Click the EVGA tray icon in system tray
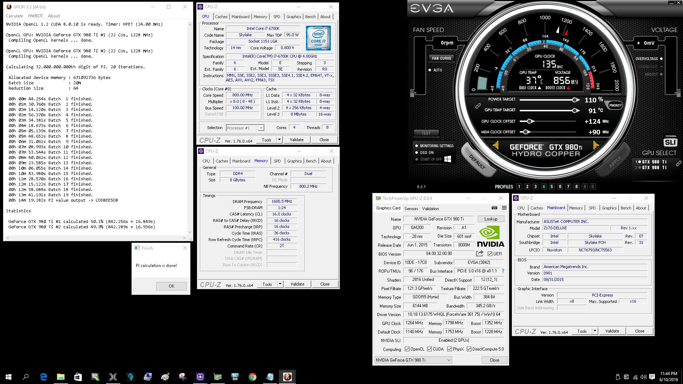The width and height of the screenshot is (683, 384). click(626, 377)
